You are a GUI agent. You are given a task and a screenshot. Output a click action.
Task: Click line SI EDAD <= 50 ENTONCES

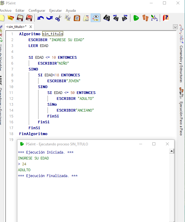tap(71, 93)
